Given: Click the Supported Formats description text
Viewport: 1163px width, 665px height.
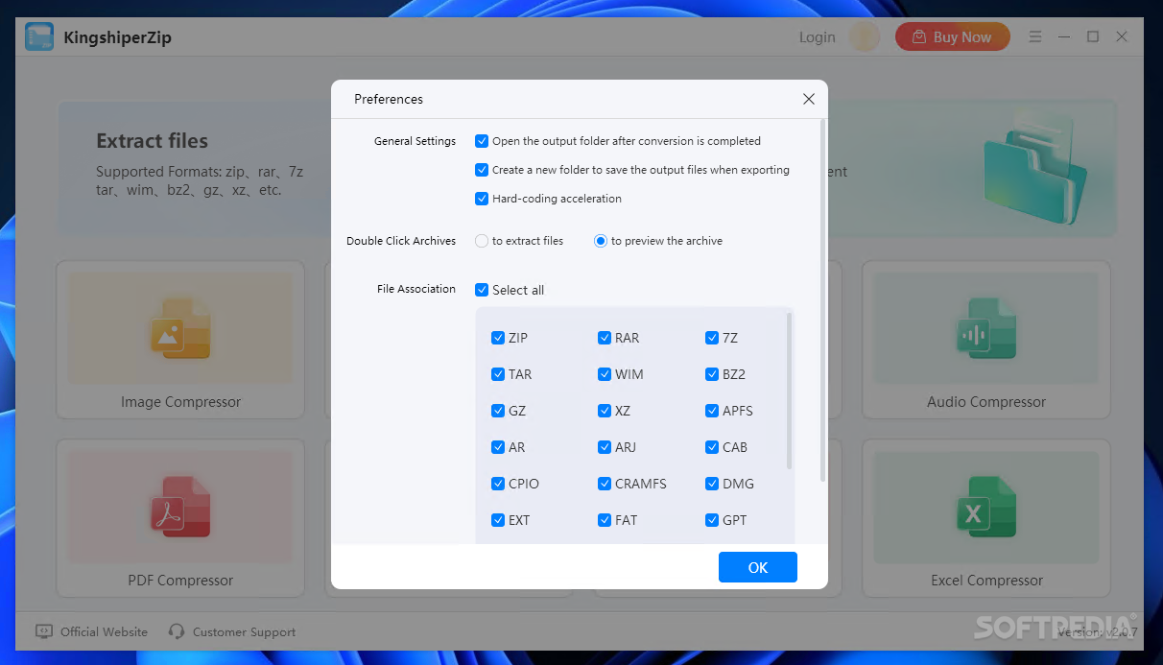Looking at the screenshot, I should point(200,180).
